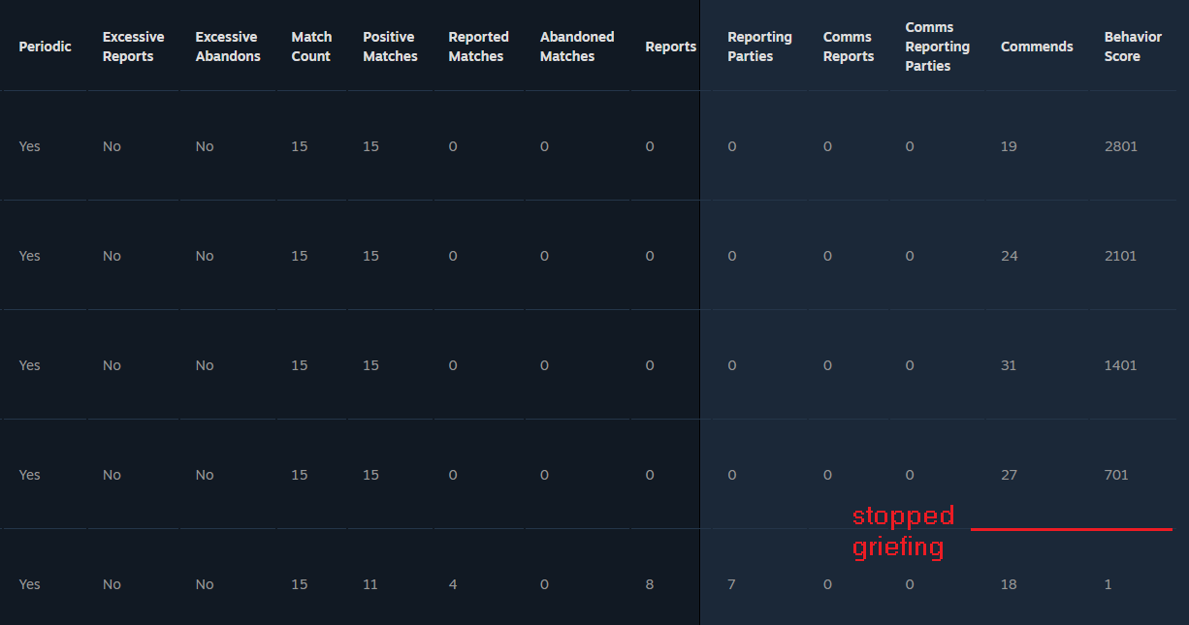Select the two-line Comms Reports header
Viewport: 1189px width, 625px height.
(x=849, y=47)
